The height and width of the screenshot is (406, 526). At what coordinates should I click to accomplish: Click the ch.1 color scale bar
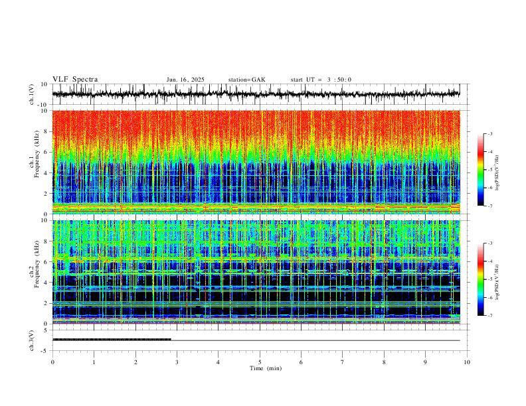(x=481, y=170)
